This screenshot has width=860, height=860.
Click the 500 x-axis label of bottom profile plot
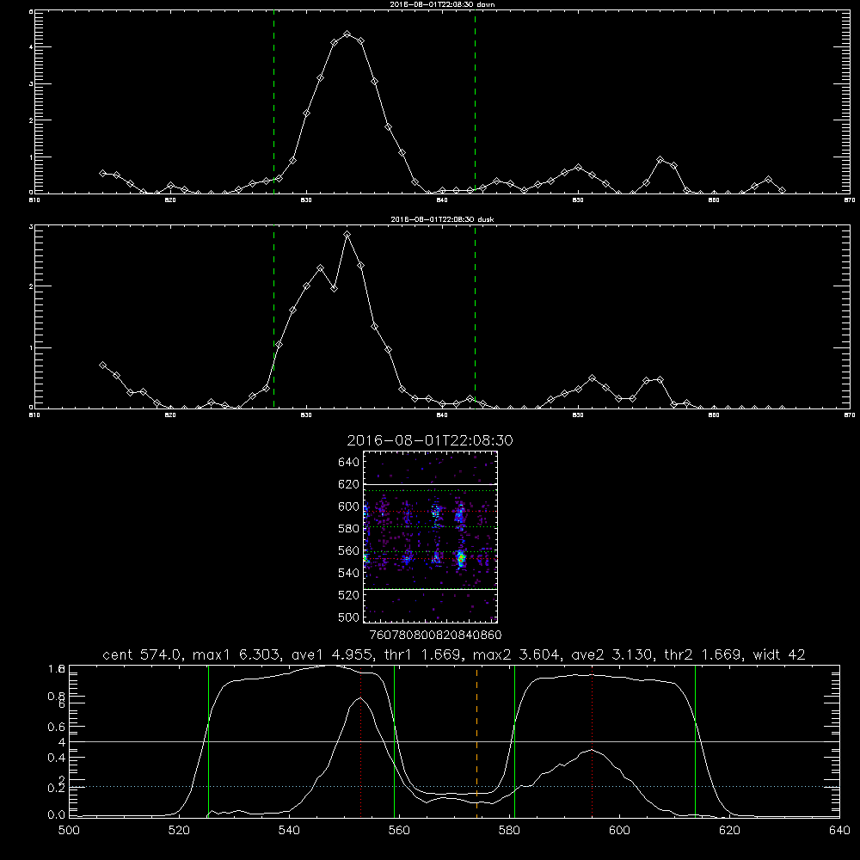pos(69,831)
